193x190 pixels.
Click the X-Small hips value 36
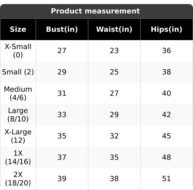point(166,51)
